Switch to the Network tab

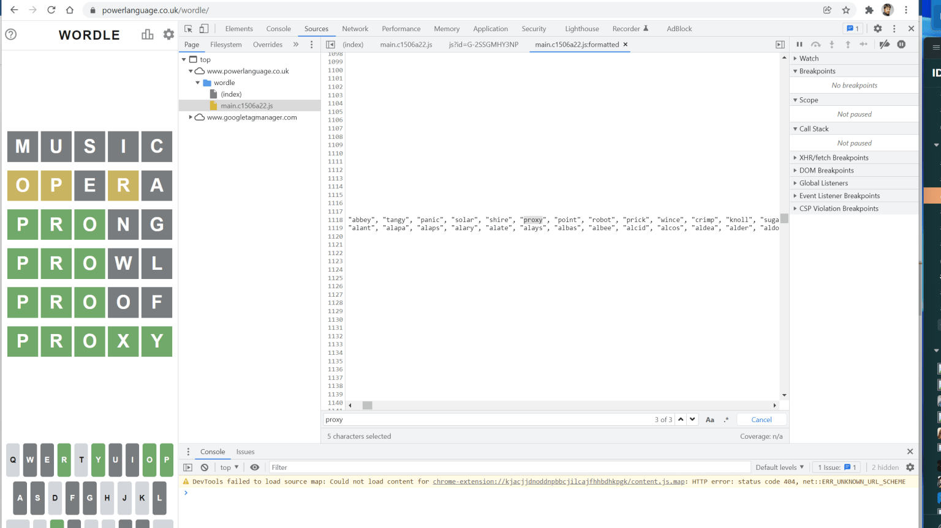[355, 29]
